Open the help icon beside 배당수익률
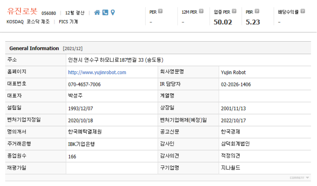317x186 pixels. click(303, 11)
